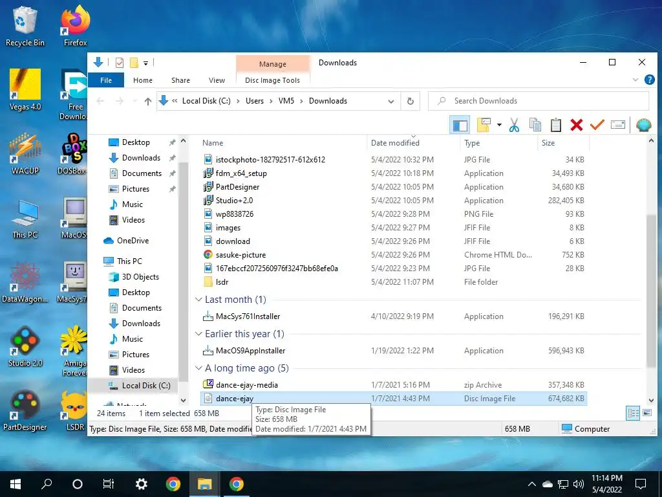Click the blue Help question mark
Screen dimensions: 662x497
pyautogui.click(x=649, y=80)
